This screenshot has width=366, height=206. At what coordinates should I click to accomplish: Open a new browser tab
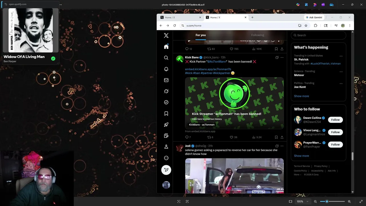[252, 17]
